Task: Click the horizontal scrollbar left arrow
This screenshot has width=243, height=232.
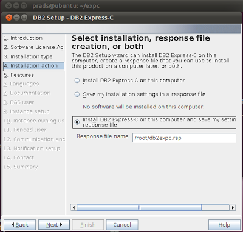Action: [74, 207]
